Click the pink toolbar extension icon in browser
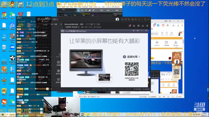The image size is (209, 117). [x=154, y=25]
